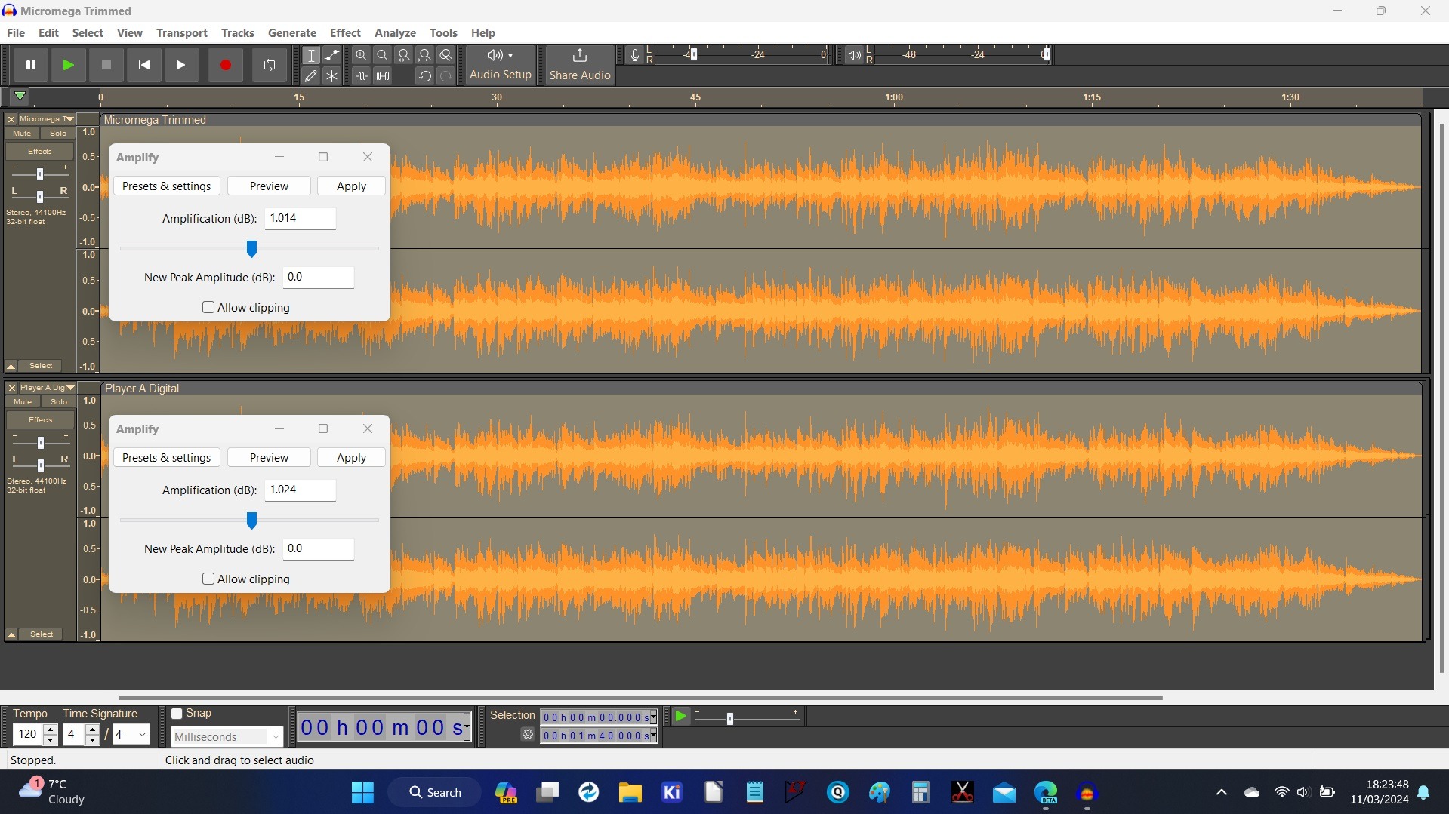Toggle the Loop button in the transport toolbar
This screenshot has width=1449, height=814.
click(269, 65)
